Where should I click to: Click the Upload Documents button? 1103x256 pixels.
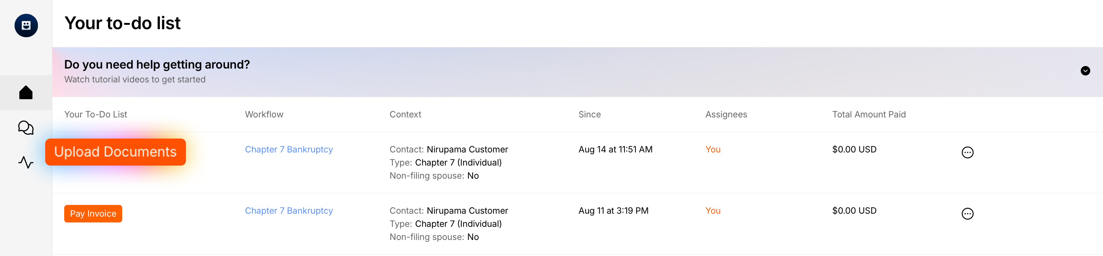point(116,152)
